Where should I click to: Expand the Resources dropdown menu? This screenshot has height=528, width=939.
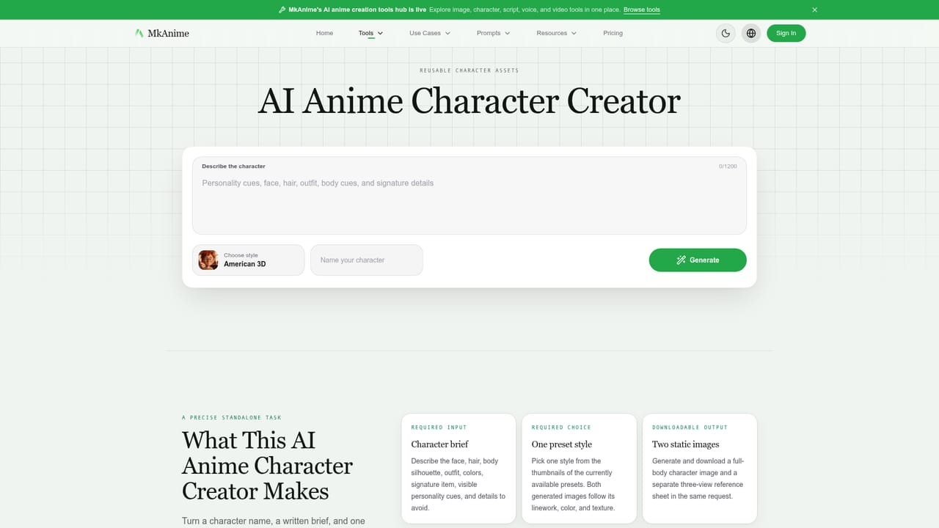556,33
